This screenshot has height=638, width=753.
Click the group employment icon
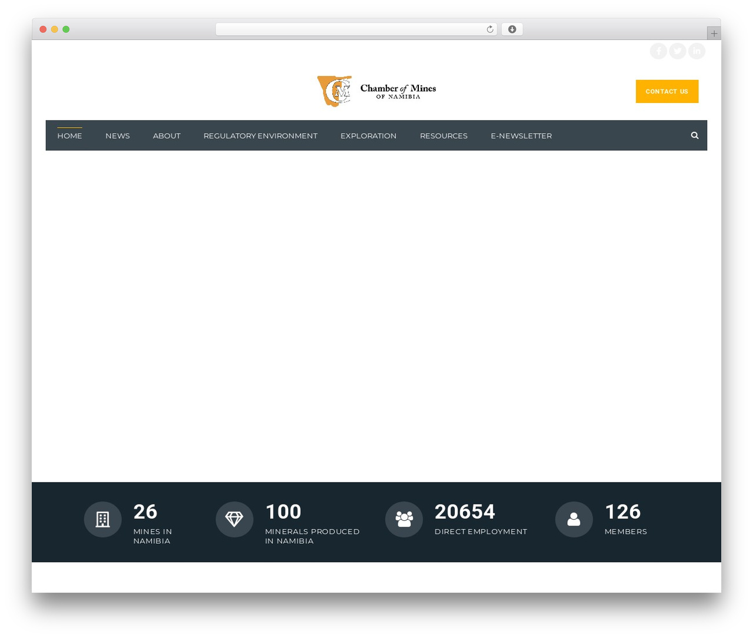coord(404,519)
